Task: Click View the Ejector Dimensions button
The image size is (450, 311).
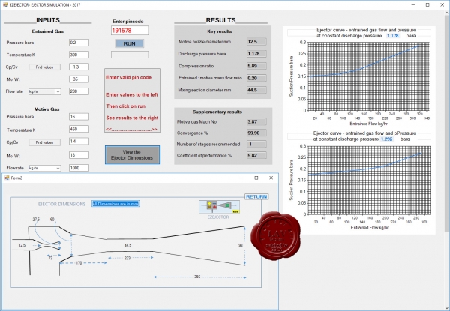Action: coord(132,155)
